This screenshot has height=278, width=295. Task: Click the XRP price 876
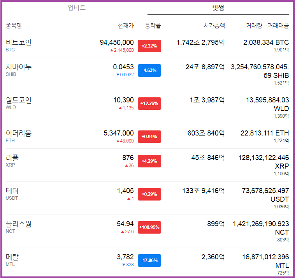(128, 158)
